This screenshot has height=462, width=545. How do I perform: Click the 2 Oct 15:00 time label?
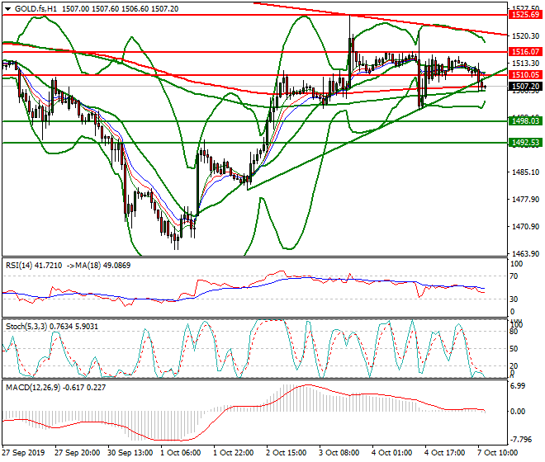286,453
